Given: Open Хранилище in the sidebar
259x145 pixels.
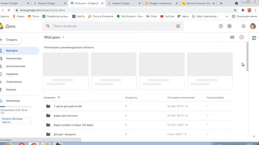Looking at the screenshot, I should 13,101.
